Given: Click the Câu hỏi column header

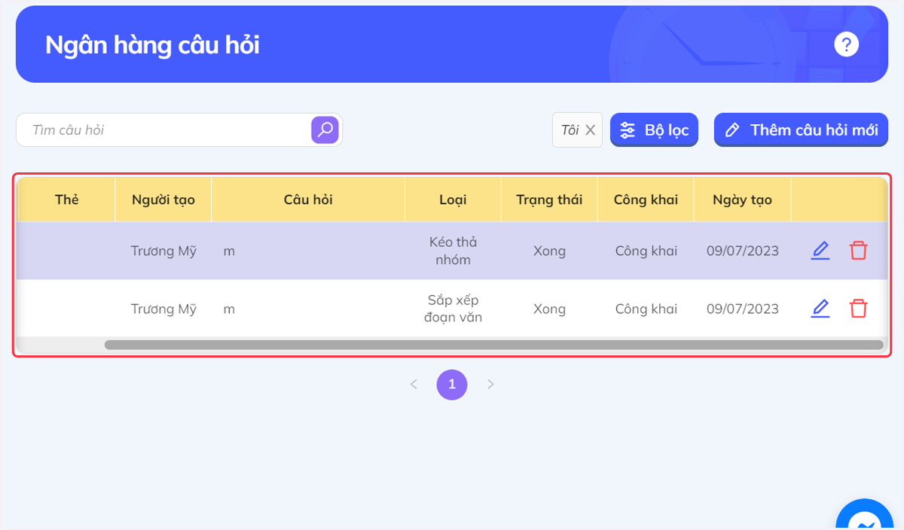Looking at the screenshot, I should coord(308,200).
